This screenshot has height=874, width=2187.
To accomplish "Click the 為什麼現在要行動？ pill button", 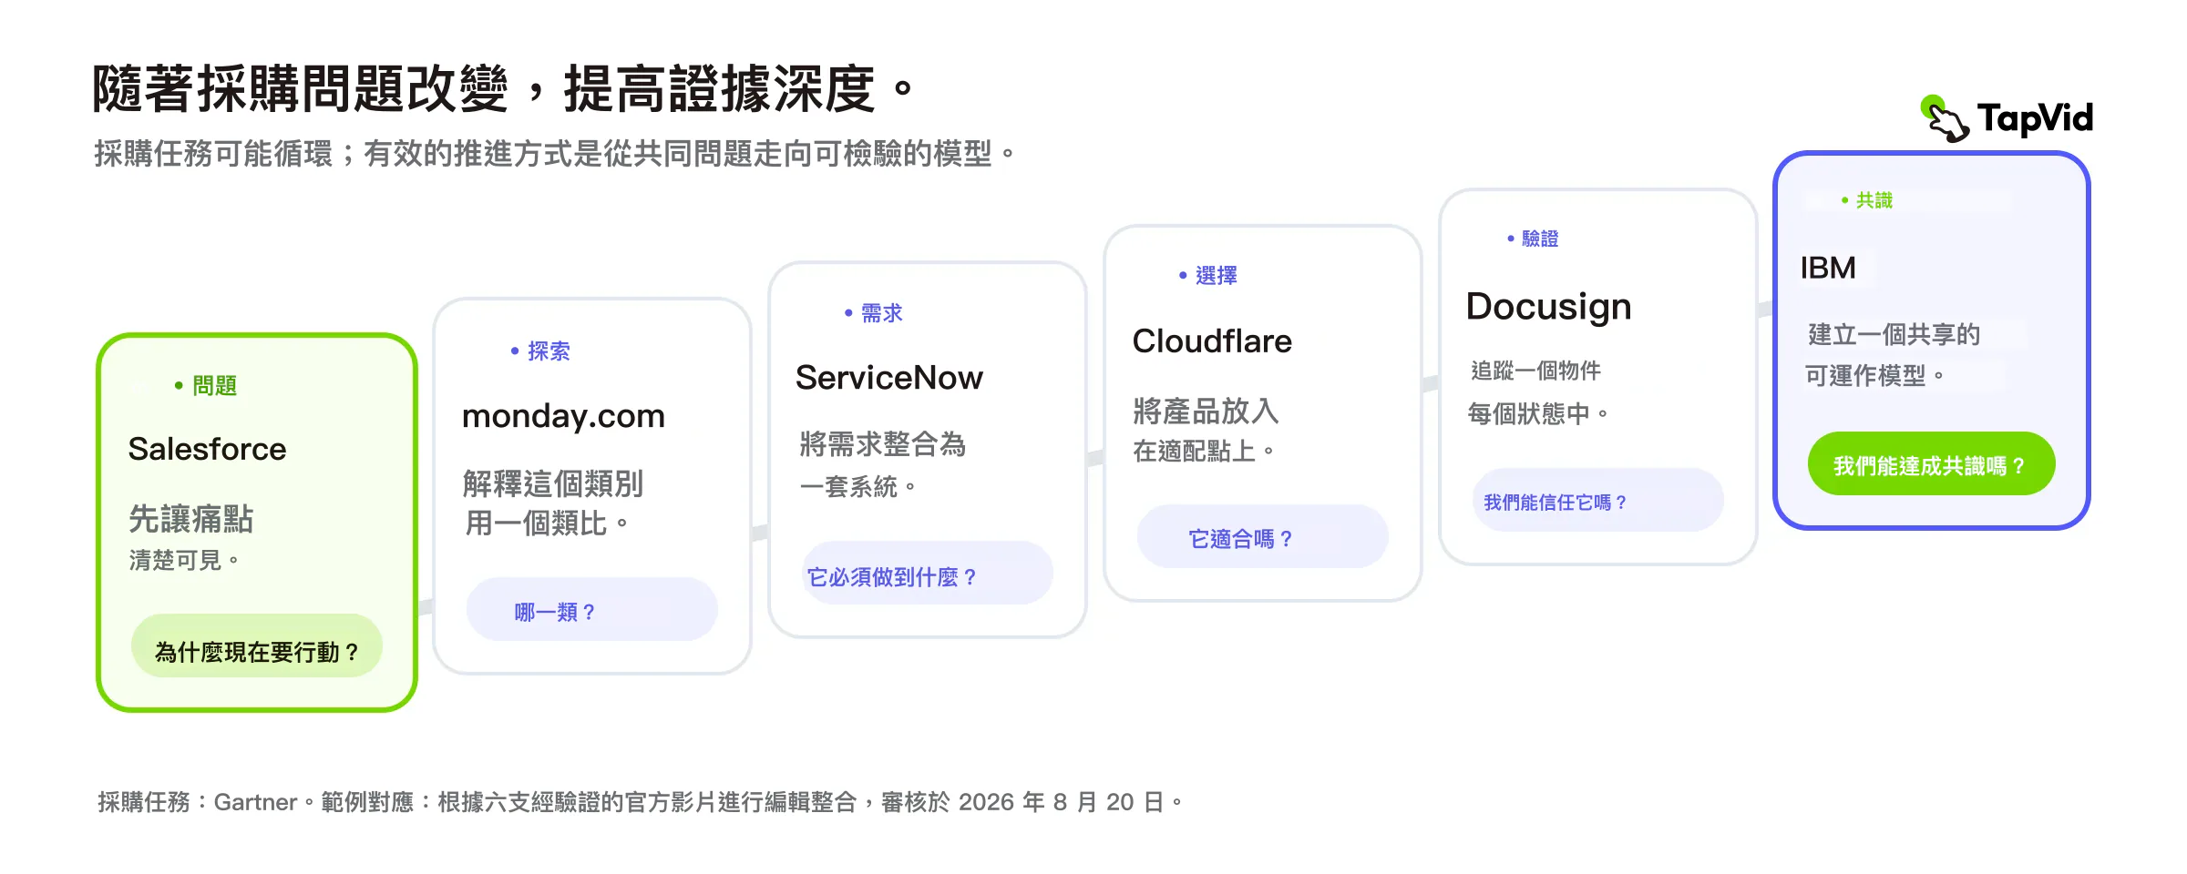I will [x=257, y=645].
